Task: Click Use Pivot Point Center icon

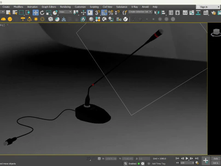Action: [76, 12]
